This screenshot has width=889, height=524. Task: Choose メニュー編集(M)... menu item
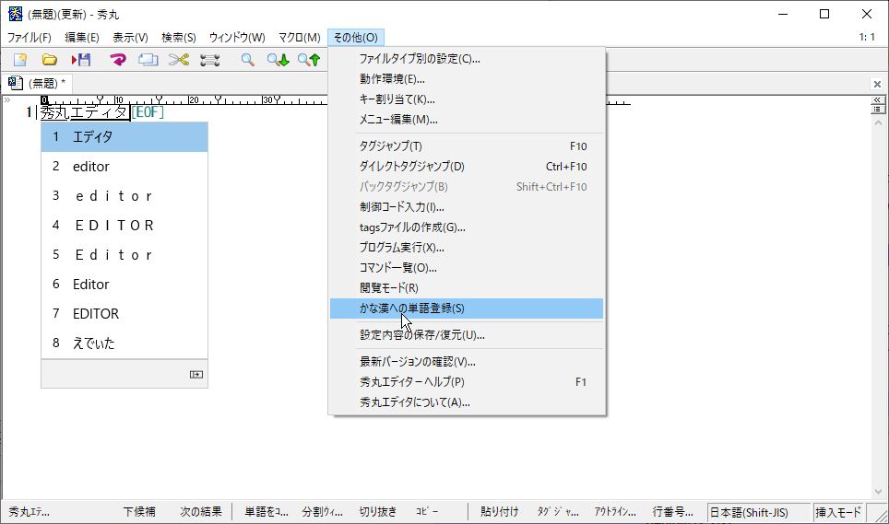click(x=467, y=120)
